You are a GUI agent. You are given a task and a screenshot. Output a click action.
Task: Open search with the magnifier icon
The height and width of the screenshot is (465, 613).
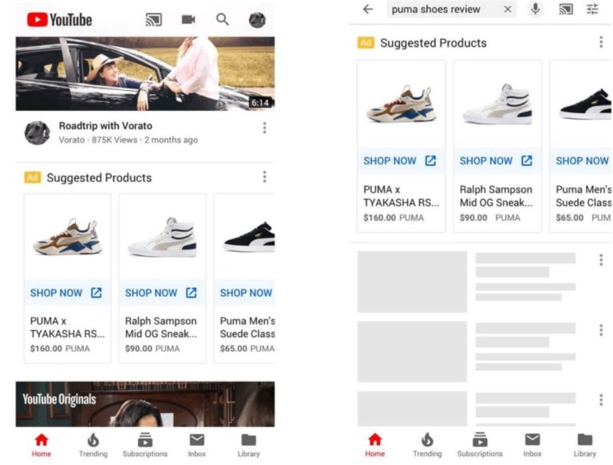point(223,19)
